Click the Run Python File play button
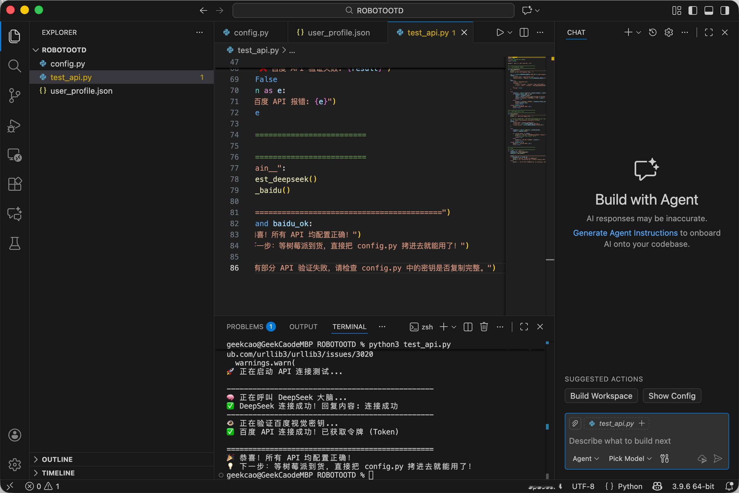The height and width of the screenshot is (493, 739). click(x=499, y=32)
